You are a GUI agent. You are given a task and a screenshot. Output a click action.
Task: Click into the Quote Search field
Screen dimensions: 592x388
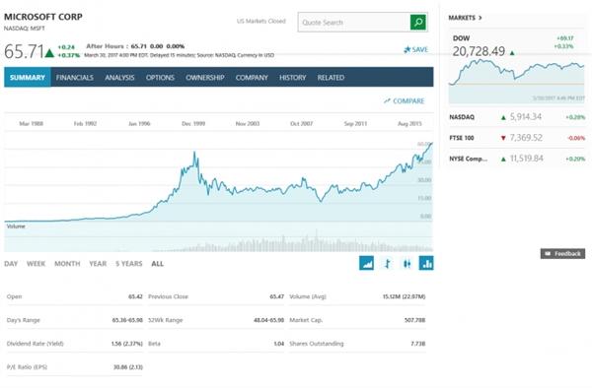pos(354,23)
